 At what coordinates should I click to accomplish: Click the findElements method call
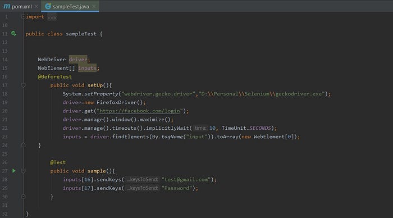tap(130, 137)
